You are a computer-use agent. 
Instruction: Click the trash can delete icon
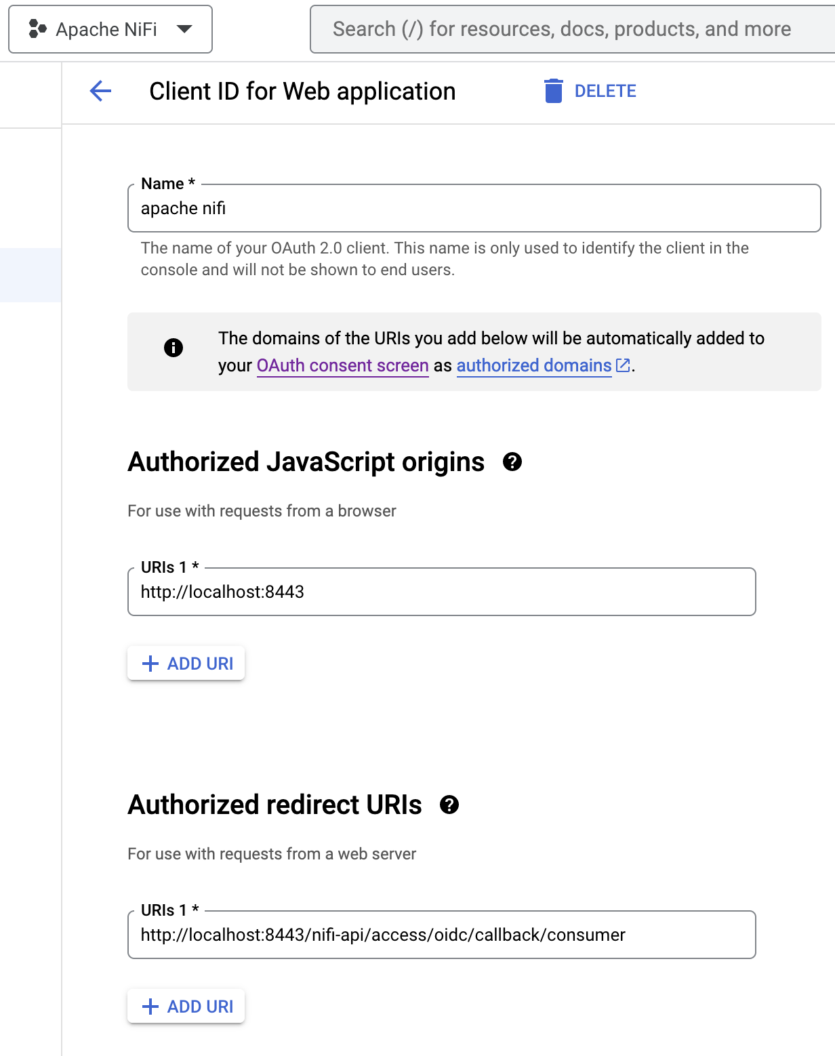click(x=554, y=91)
